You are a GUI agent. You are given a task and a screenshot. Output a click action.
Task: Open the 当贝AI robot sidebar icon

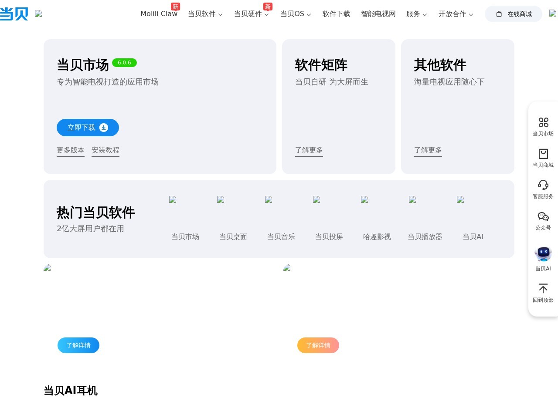pos(543,254)
